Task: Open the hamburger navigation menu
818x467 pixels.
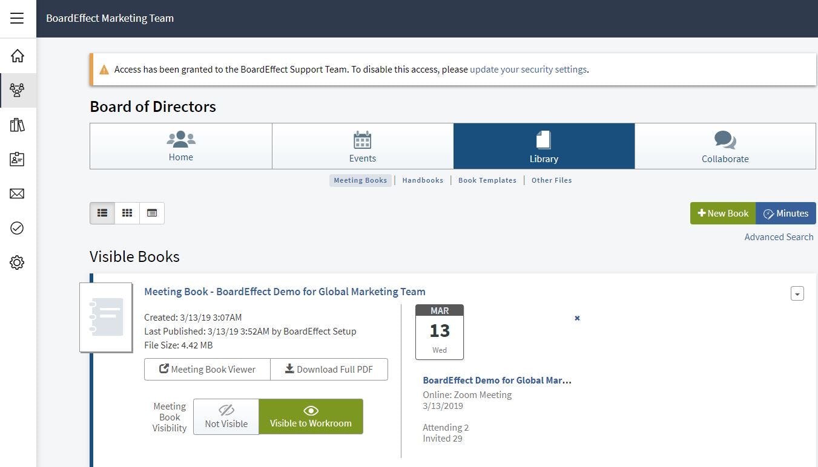Action: 16,18
